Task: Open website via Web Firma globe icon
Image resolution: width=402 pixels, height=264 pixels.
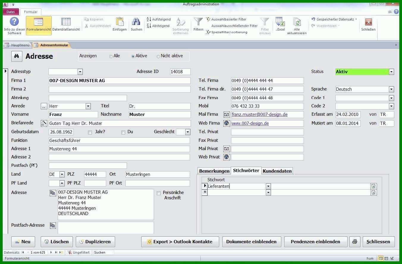Action: click(227, 123)
